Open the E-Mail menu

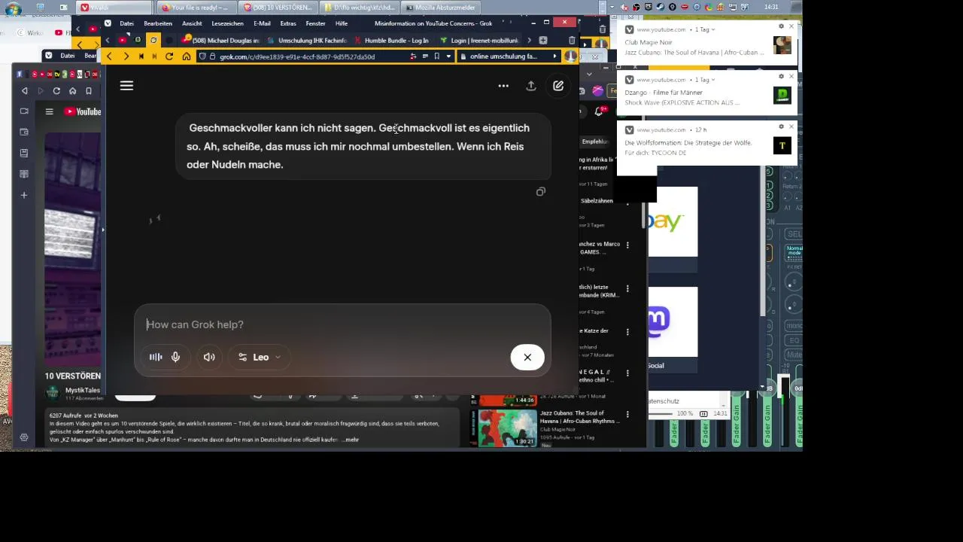(x=262, y=23)
